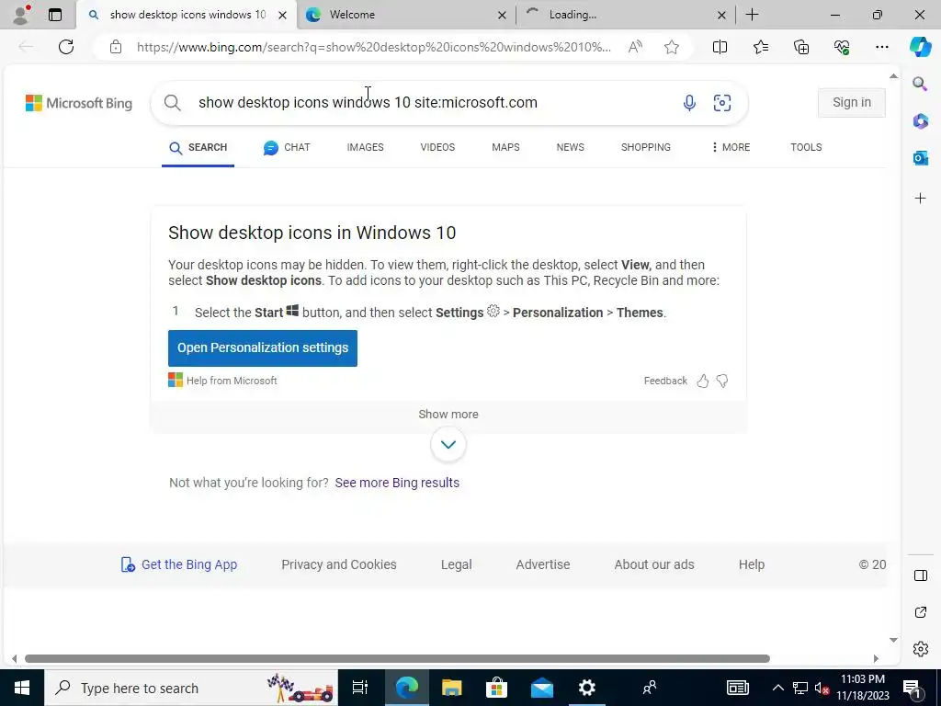Screen dimensions: 941x706
Task: Click Open Personalization settings button
Action: [262, 348]
